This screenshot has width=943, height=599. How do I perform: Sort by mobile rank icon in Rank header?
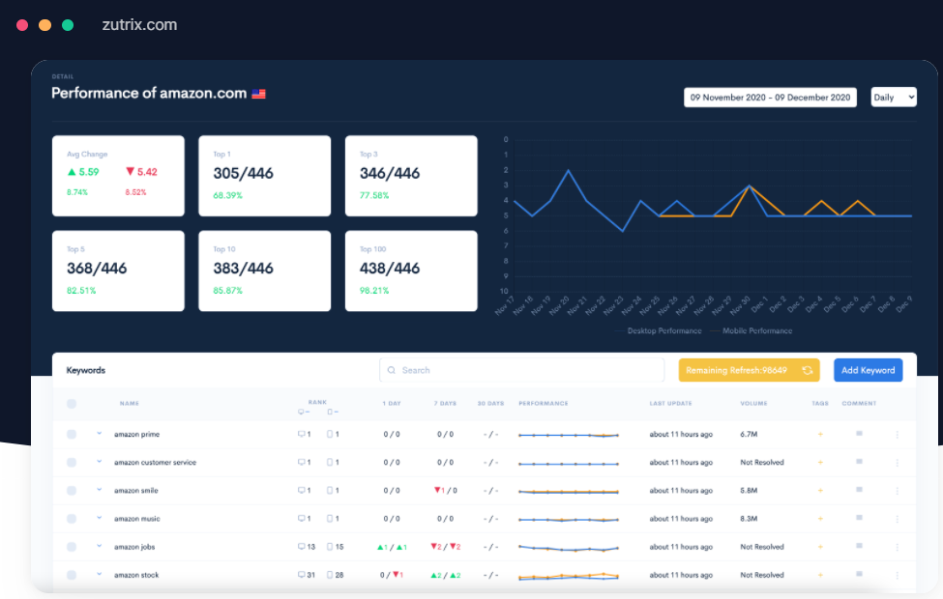[333, 413]
